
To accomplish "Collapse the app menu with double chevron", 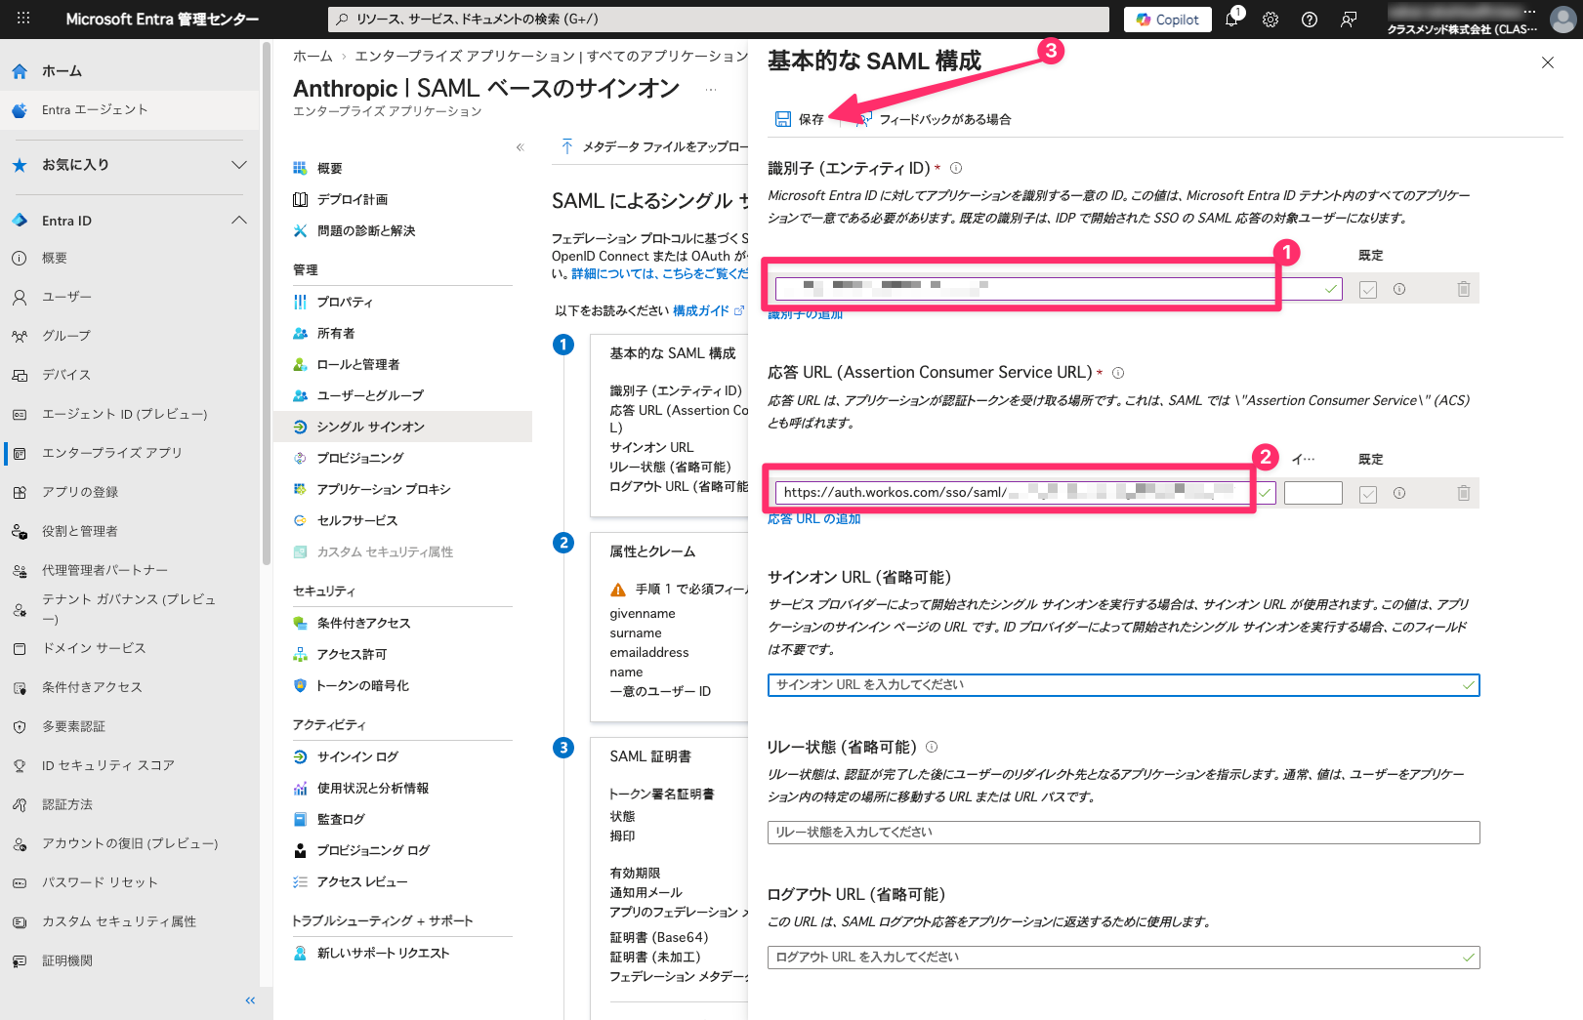I will pos(521,147).
